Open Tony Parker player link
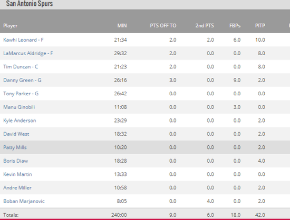Image resolution: width=290 pixels, height=220 pixels. tap(21, 94)
